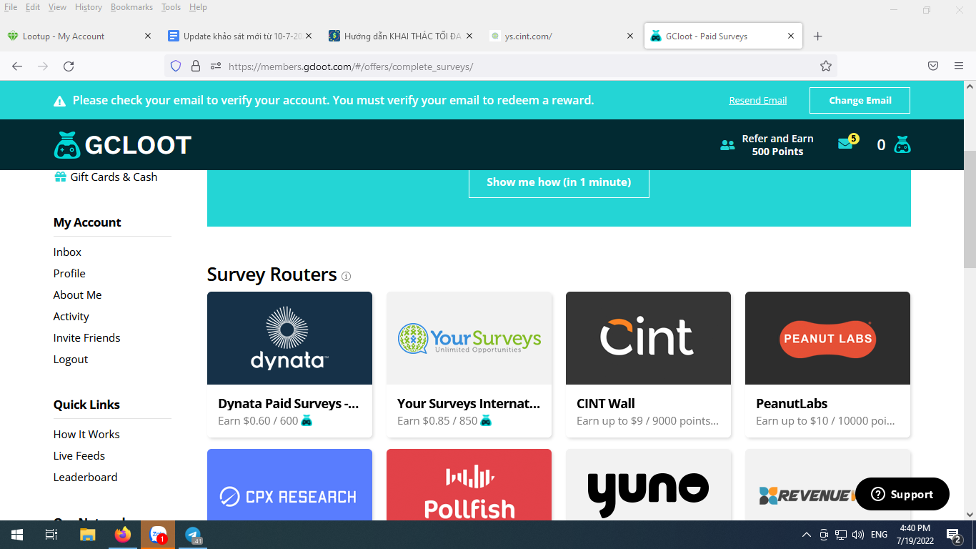Open Zalo from the taskbar
This screenshot has width=976, height=549.
tap(158, 535)
